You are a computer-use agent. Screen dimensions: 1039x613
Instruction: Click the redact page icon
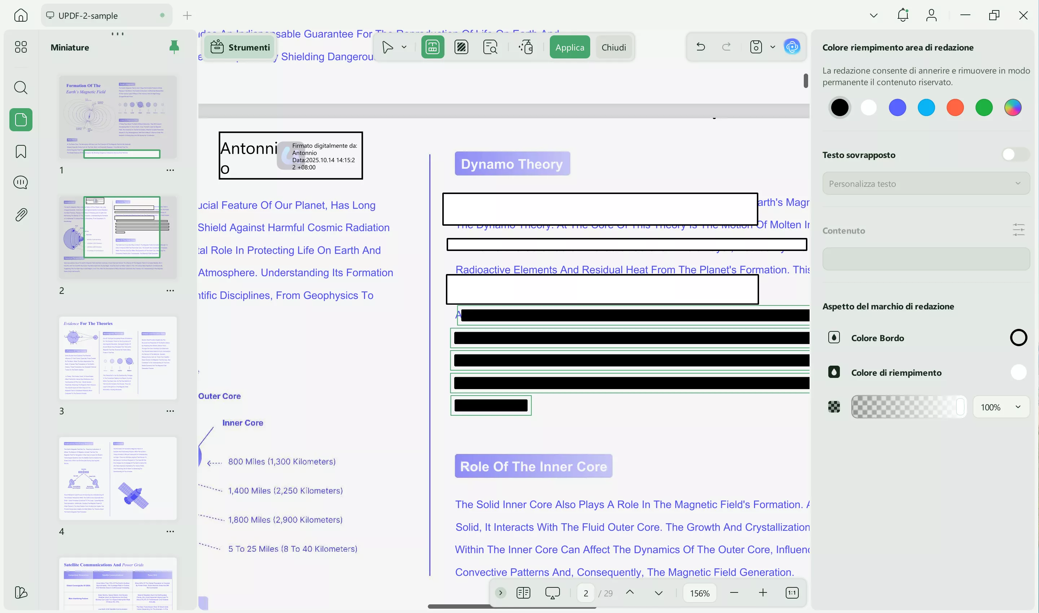tap(461, 47)
